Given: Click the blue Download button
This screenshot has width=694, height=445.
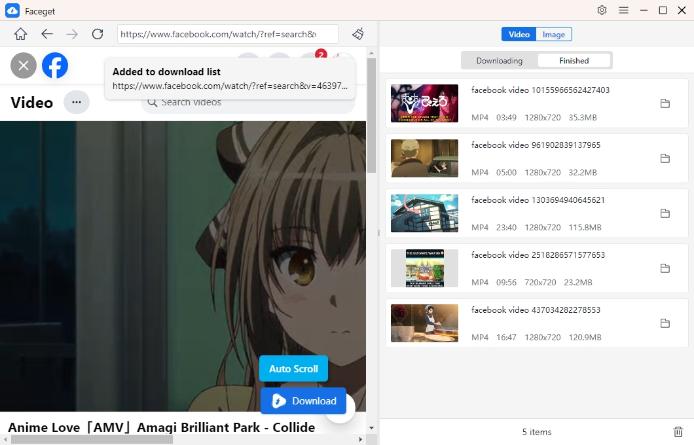Looking at the screenshot, I should [303, 400].
